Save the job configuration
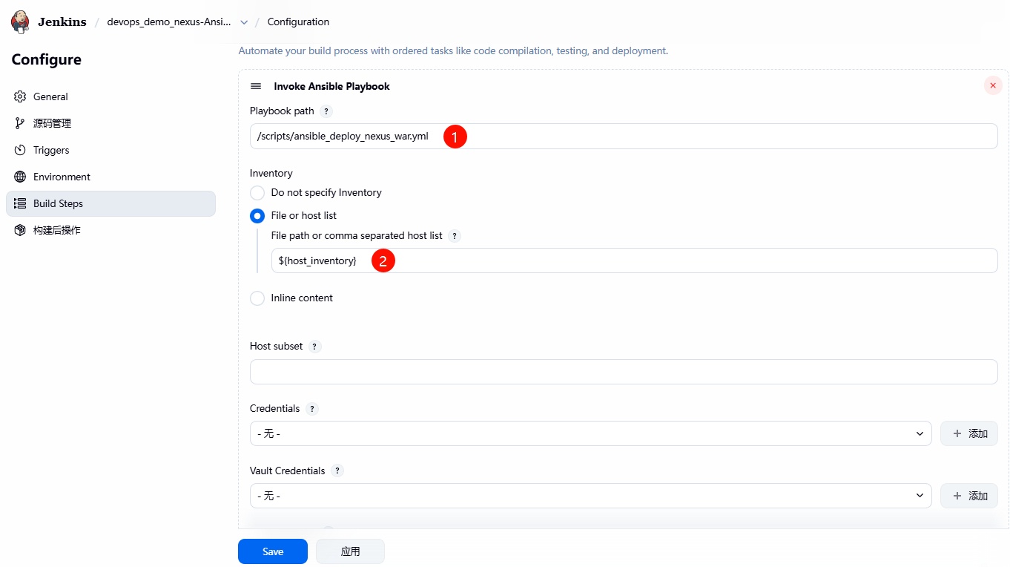 point(272,551)
